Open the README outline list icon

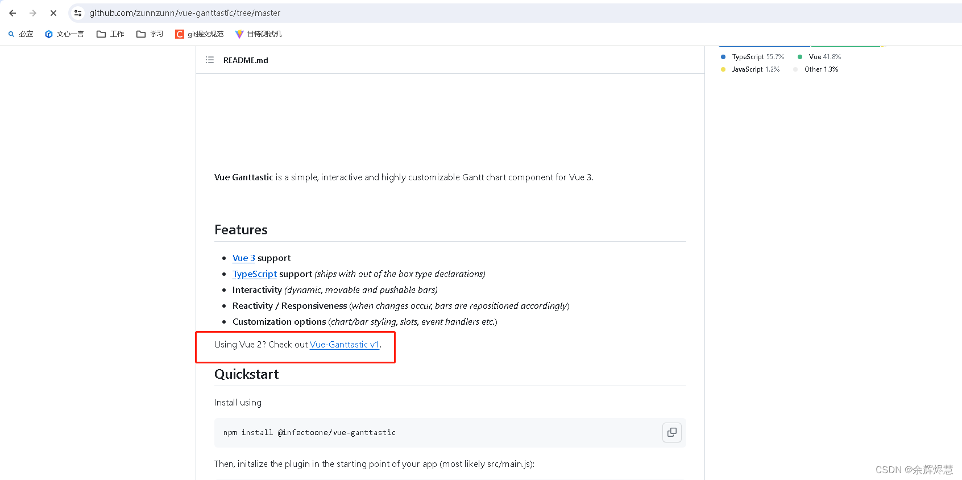(x=210, y=60)
